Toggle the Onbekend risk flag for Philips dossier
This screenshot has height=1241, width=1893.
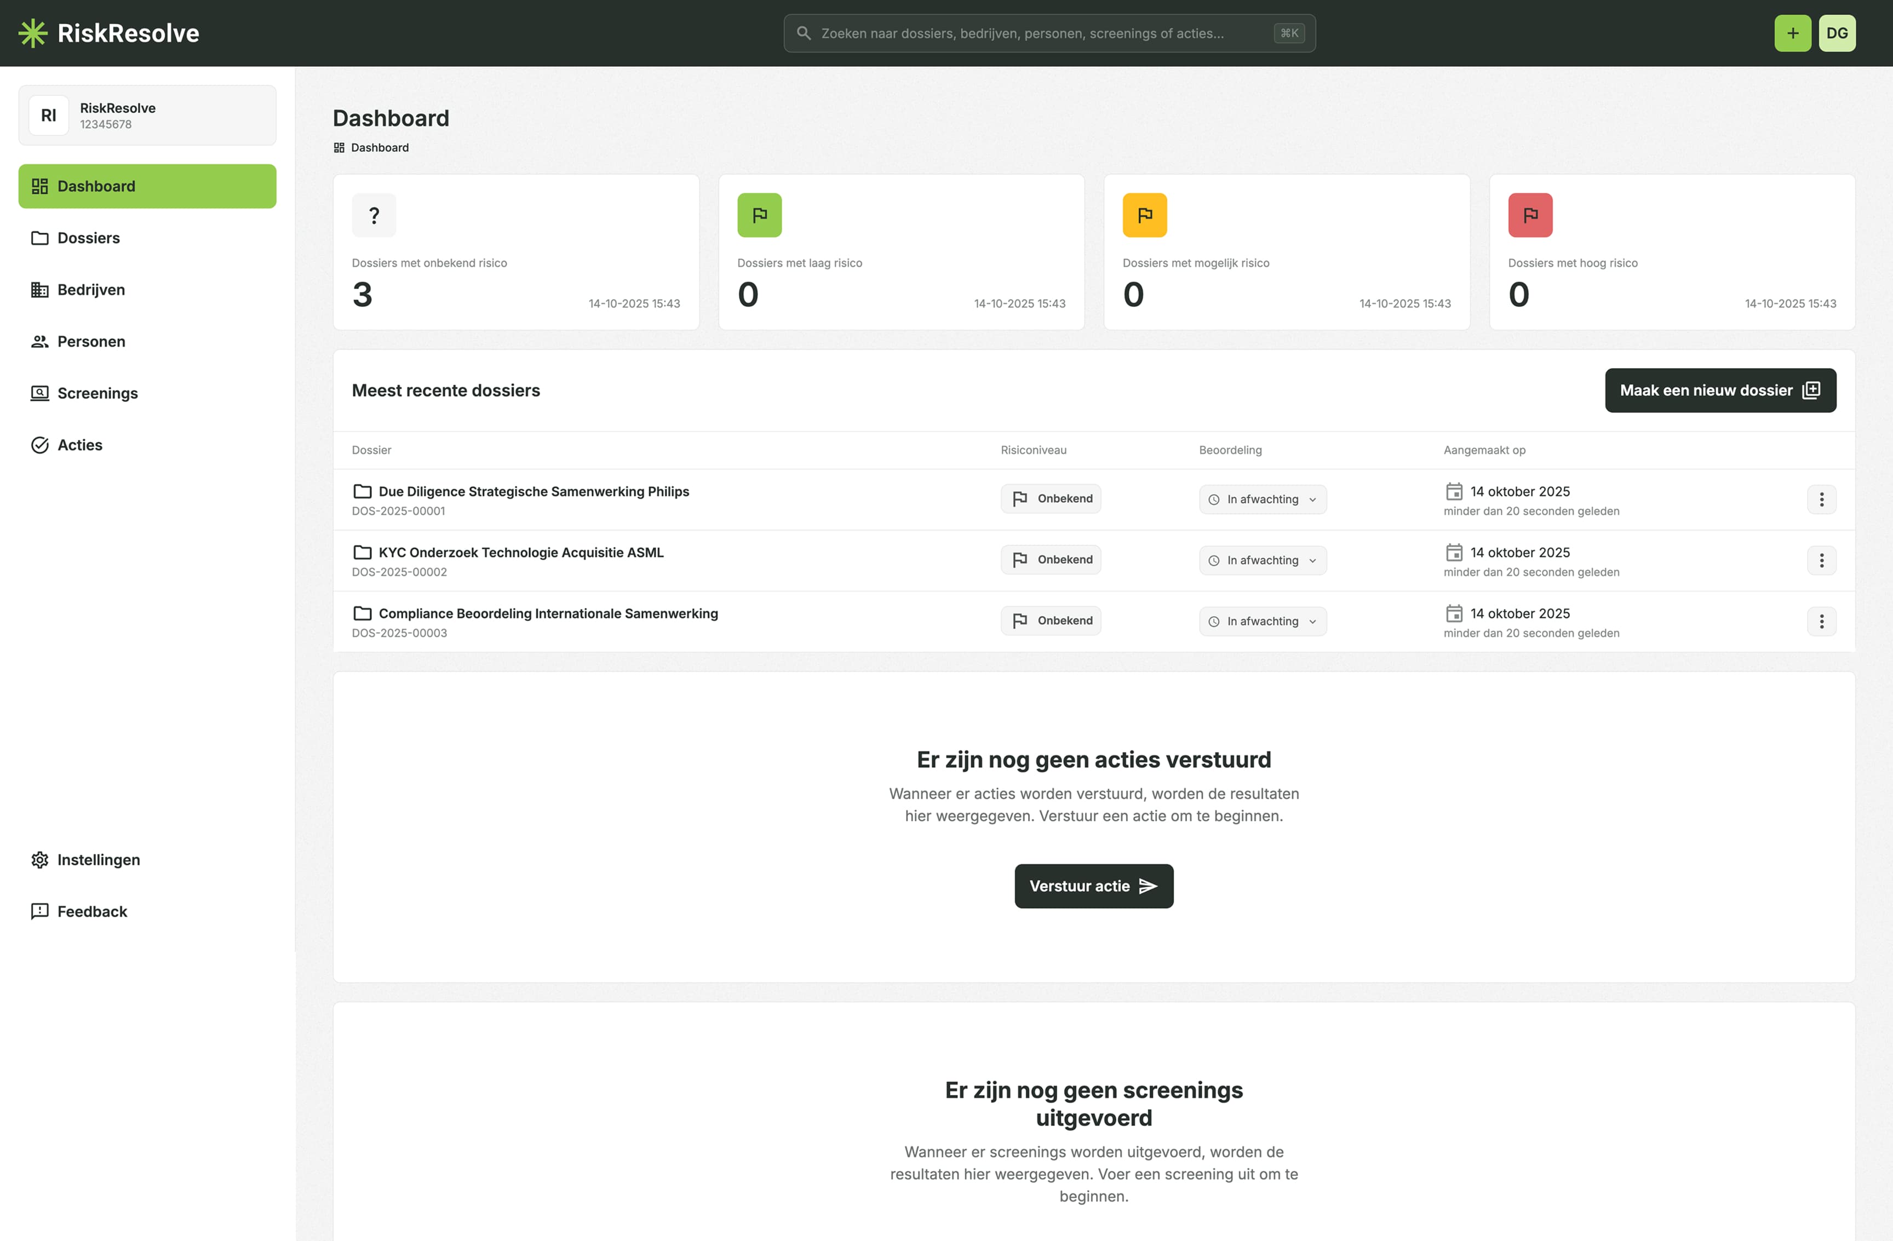click(x=1051, y=498)
